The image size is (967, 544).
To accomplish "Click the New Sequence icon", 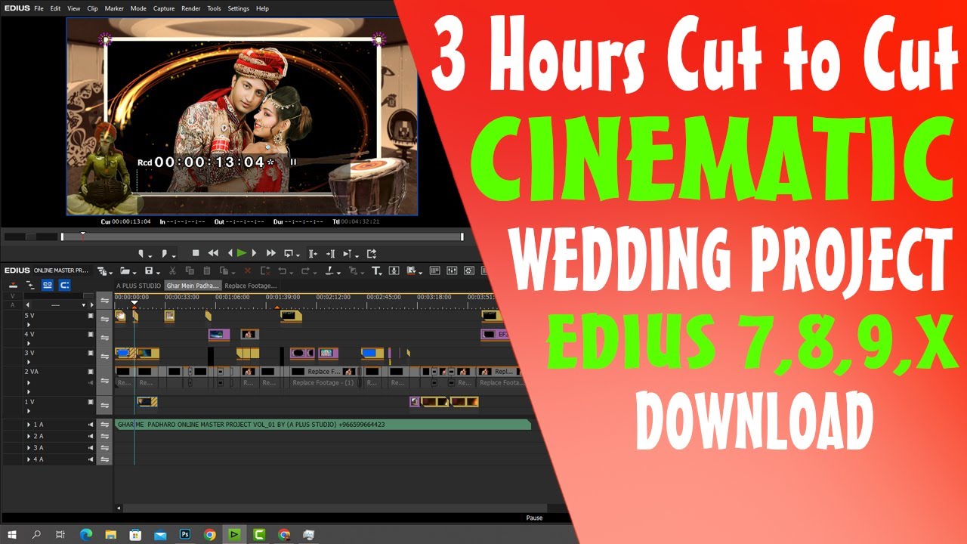I will coord(101,270).
